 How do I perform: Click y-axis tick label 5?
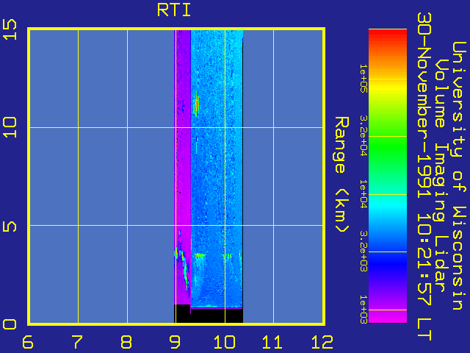coord(10,226)
